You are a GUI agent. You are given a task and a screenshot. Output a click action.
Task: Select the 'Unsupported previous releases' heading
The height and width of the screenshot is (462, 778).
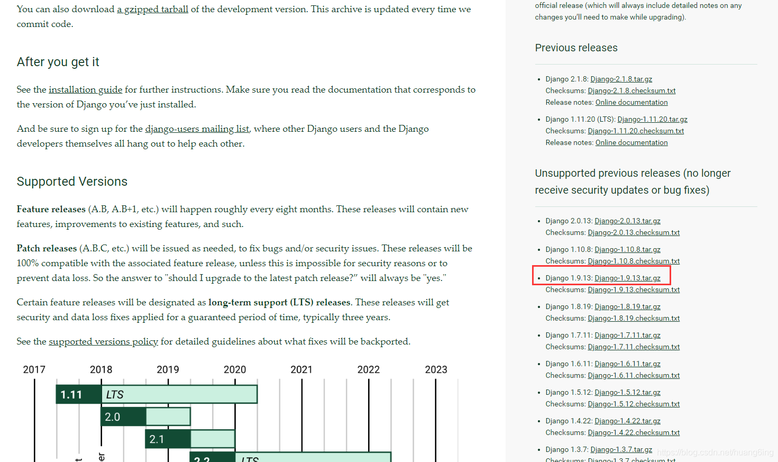[x=633, y=182]
